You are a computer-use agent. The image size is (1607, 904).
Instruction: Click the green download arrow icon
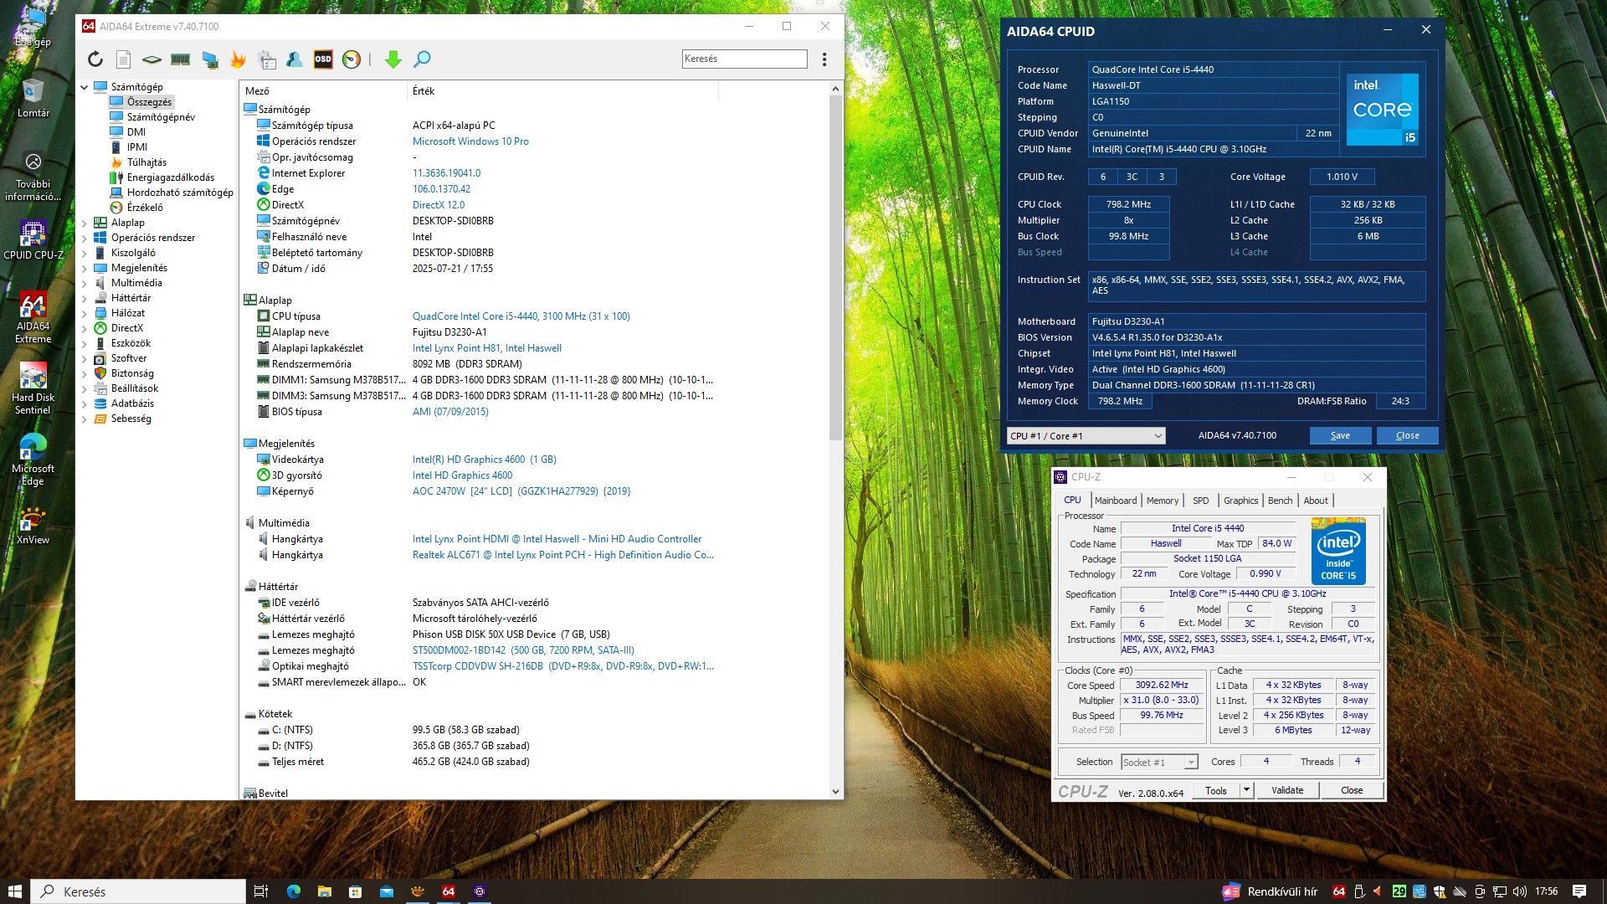393,59
